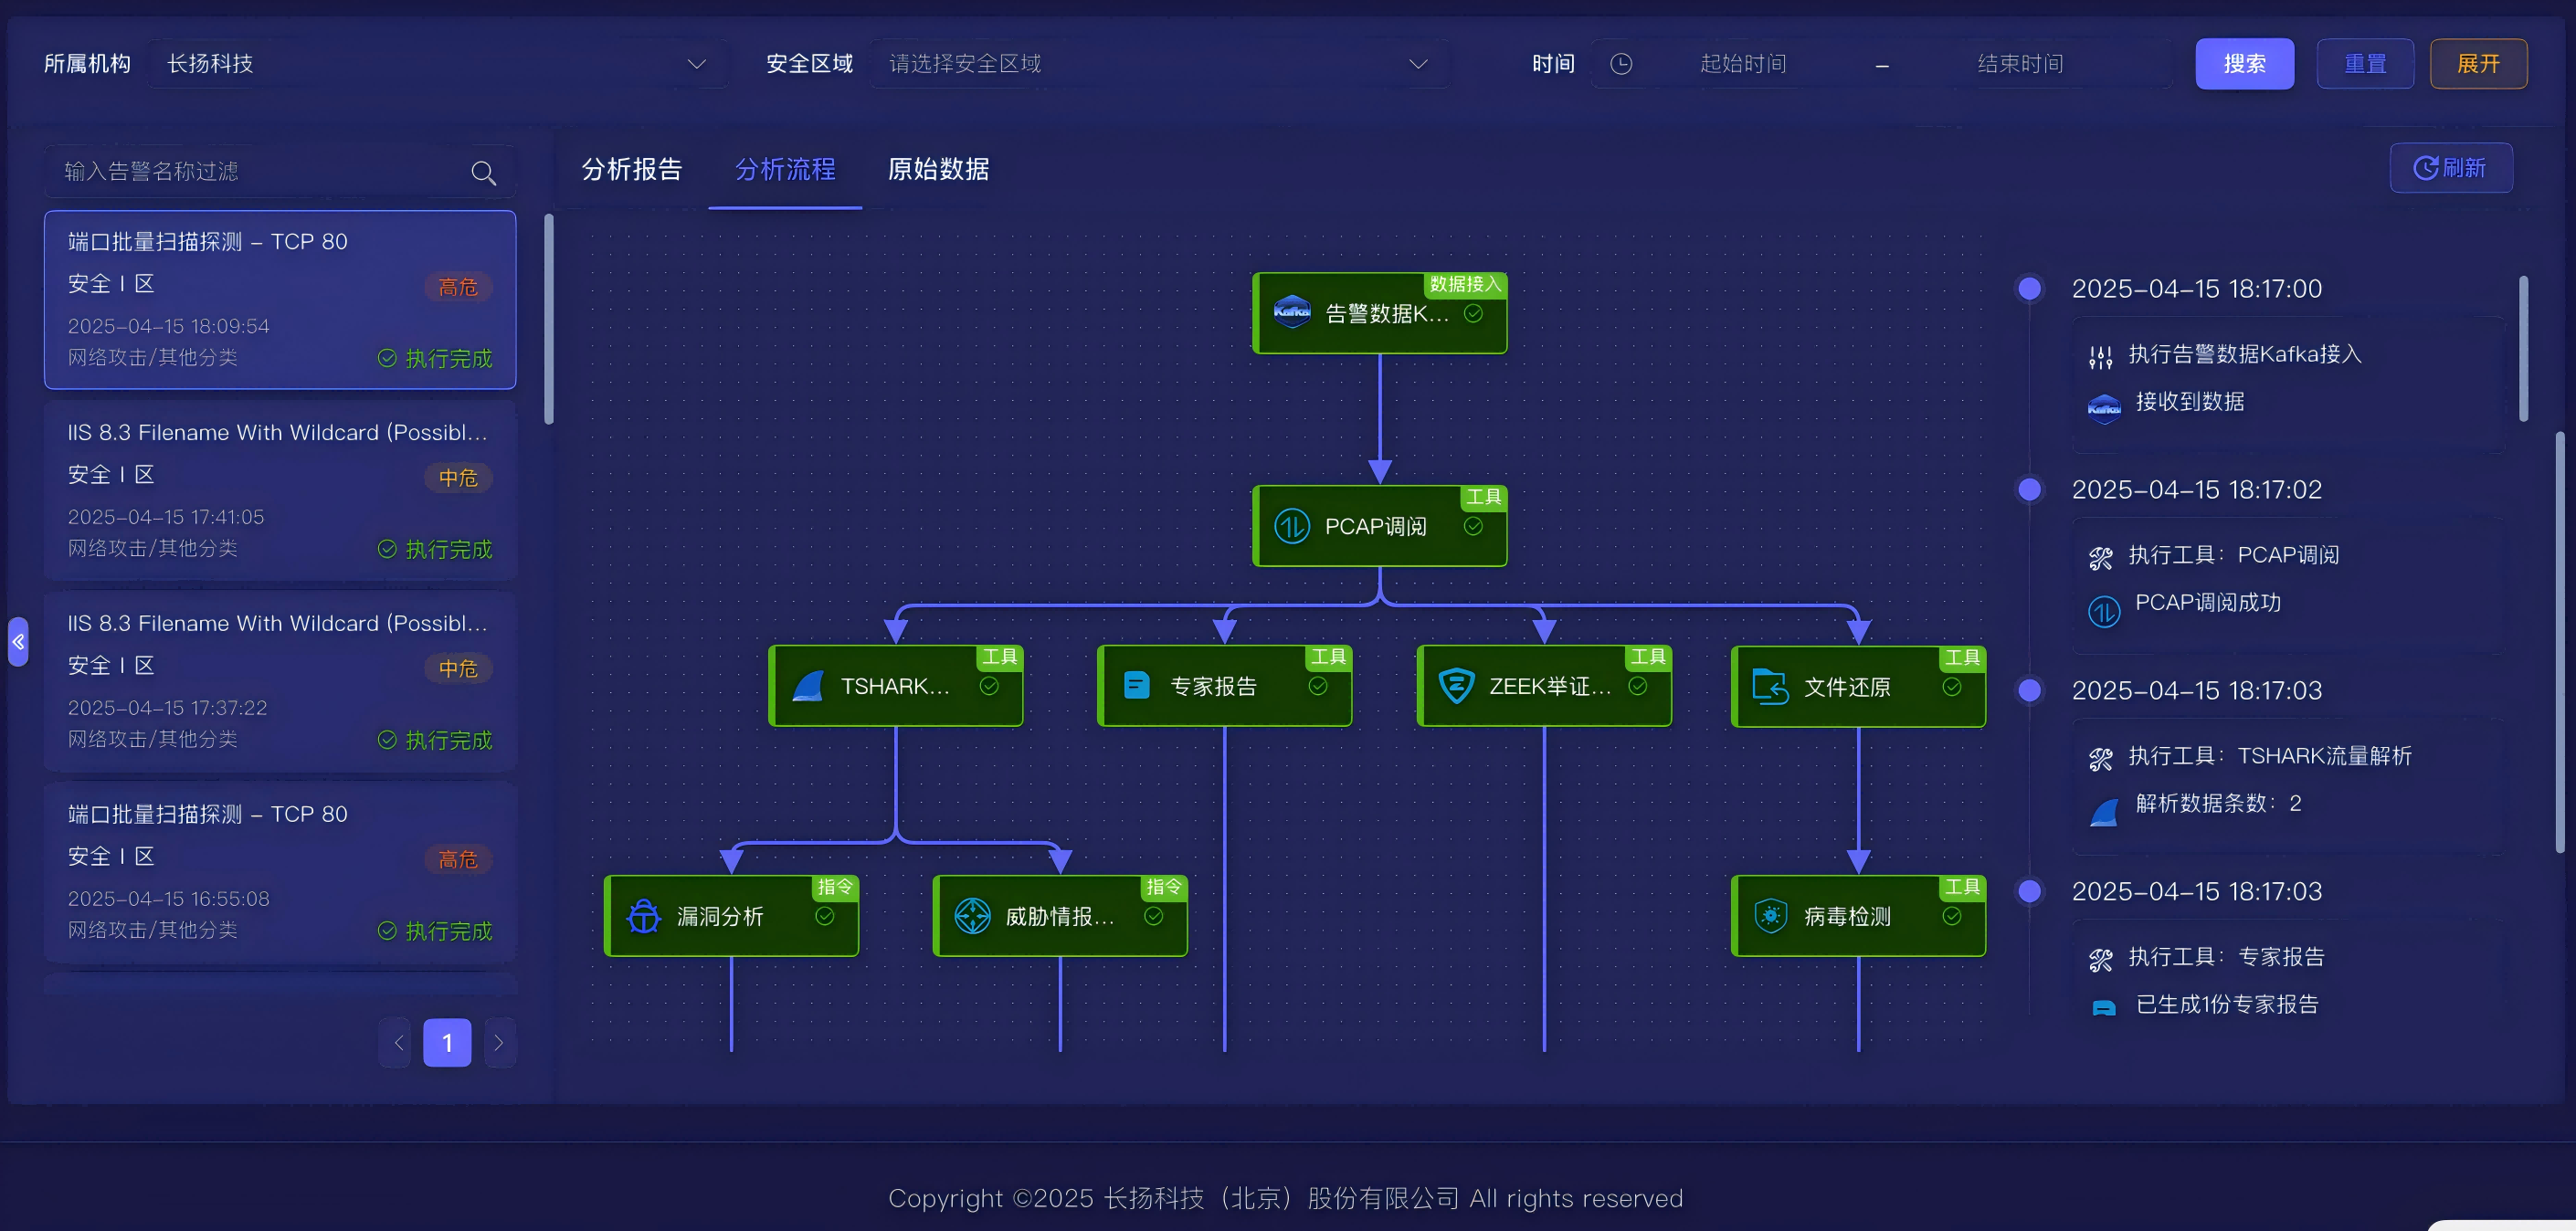Click the 刷新 refresh button
The height and width of the screenshot is (1231, 2576).
(2450, 168)
